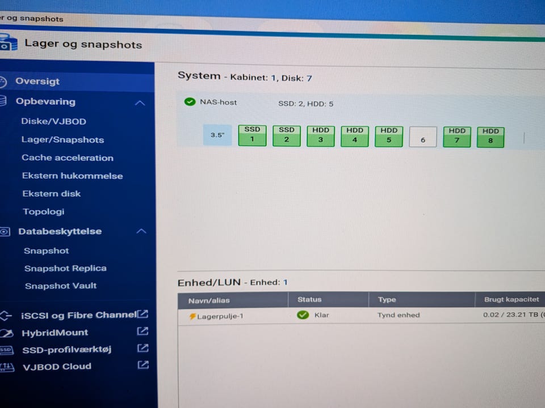Screen dimensions: 545x408
Task: Click external-link icon next to HybridMount
Action: click(142, 331)
